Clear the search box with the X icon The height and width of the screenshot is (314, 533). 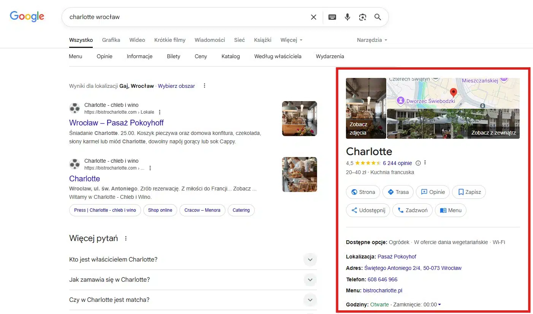[313, 17]
